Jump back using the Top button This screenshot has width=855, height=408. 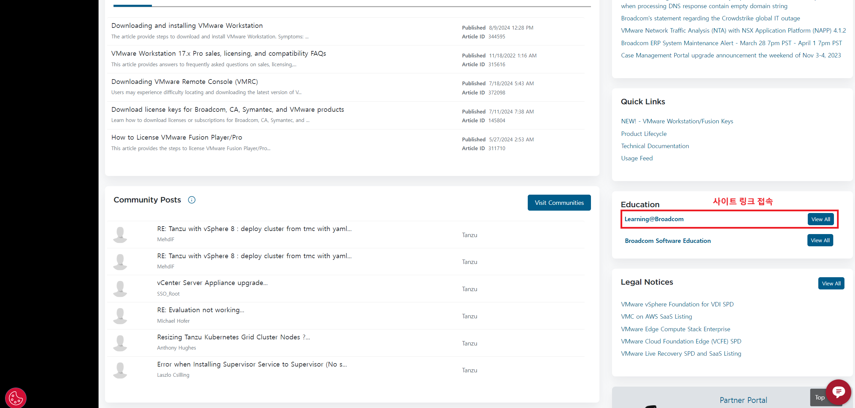tap(819, 397)
